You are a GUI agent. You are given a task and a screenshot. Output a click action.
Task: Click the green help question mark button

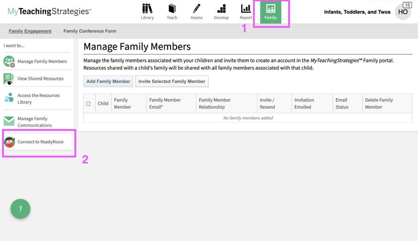20,209
